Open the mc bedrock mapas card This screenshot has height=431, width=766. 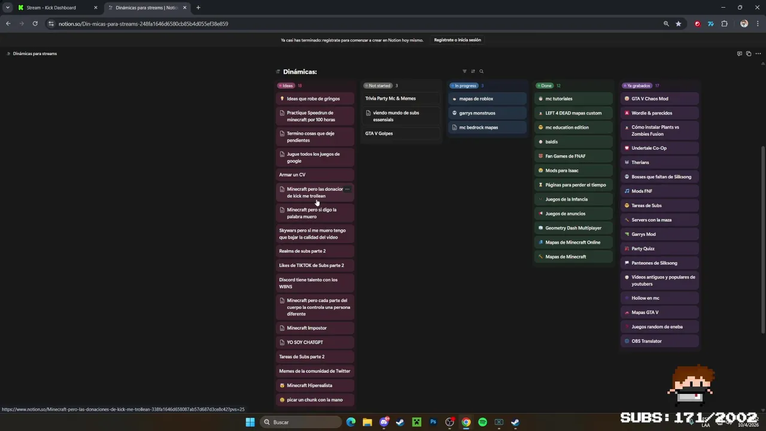click(x=488, y=128)
